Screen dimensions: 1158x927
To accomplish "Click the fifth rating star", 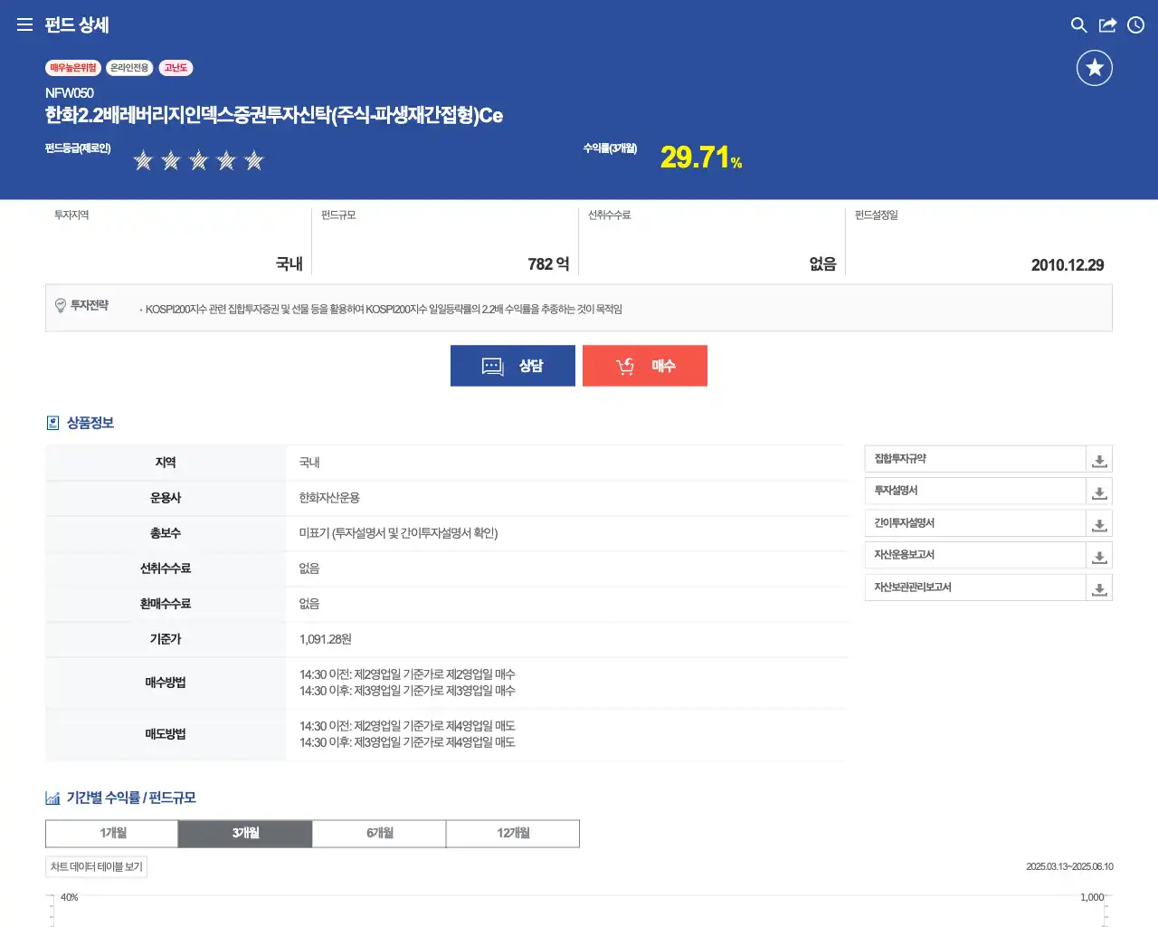I will pyautogui.click(x=254, y=160).
